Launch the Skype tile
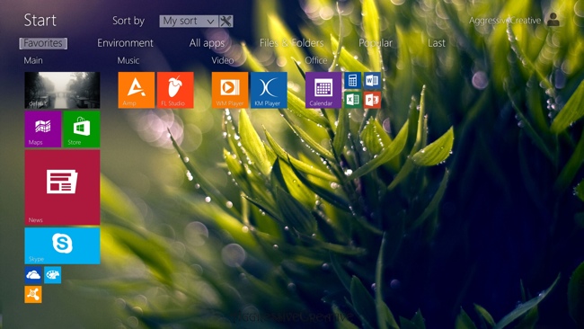 pos(62,246)
